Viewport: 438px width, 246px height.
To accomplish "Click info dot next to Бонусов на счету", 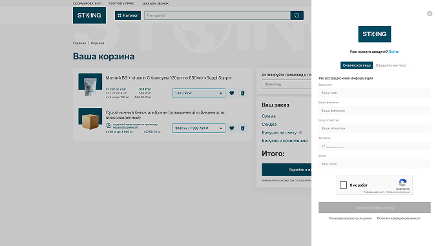I will pos(300,132).
